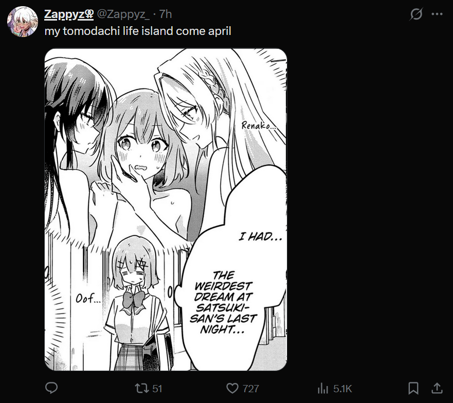Click the Grok explain-post icon

[x=416, y=14]
